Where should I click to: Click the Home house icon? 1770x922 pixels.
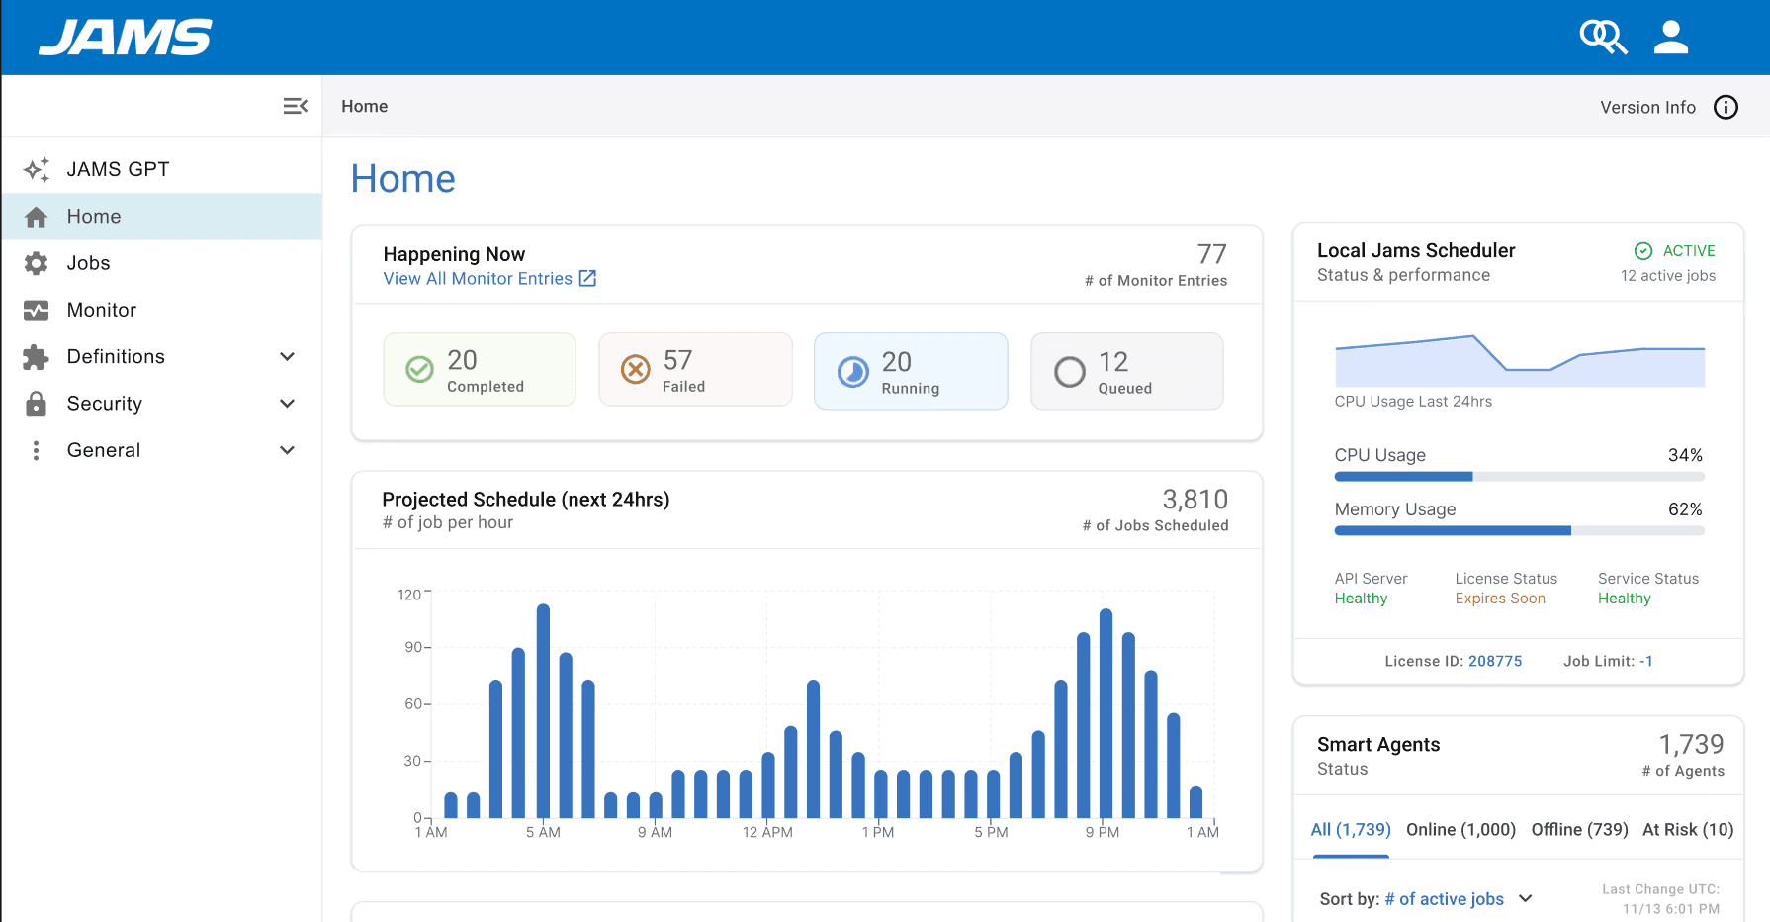[37, 217]
